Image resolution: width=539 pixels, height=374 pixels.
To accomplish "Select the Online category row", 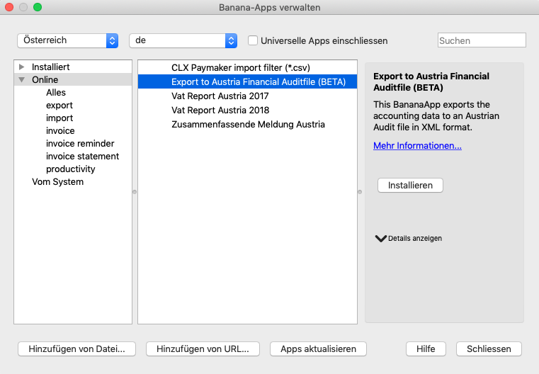I will (x=73, y=79).
